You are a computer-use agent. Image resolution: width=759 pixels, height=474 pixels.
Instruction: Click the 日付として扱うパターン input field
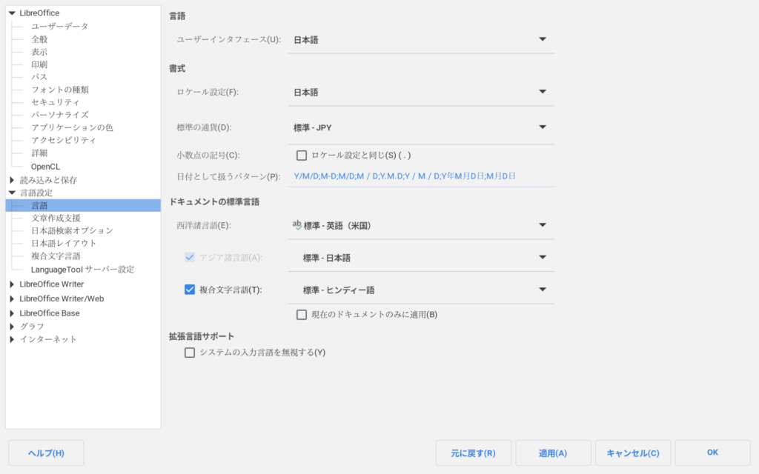[x=420, y=176]
